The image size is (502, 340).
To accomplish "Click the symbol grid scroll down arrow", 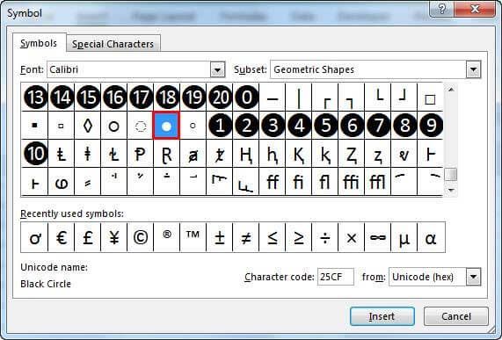I will click(451, 191).
